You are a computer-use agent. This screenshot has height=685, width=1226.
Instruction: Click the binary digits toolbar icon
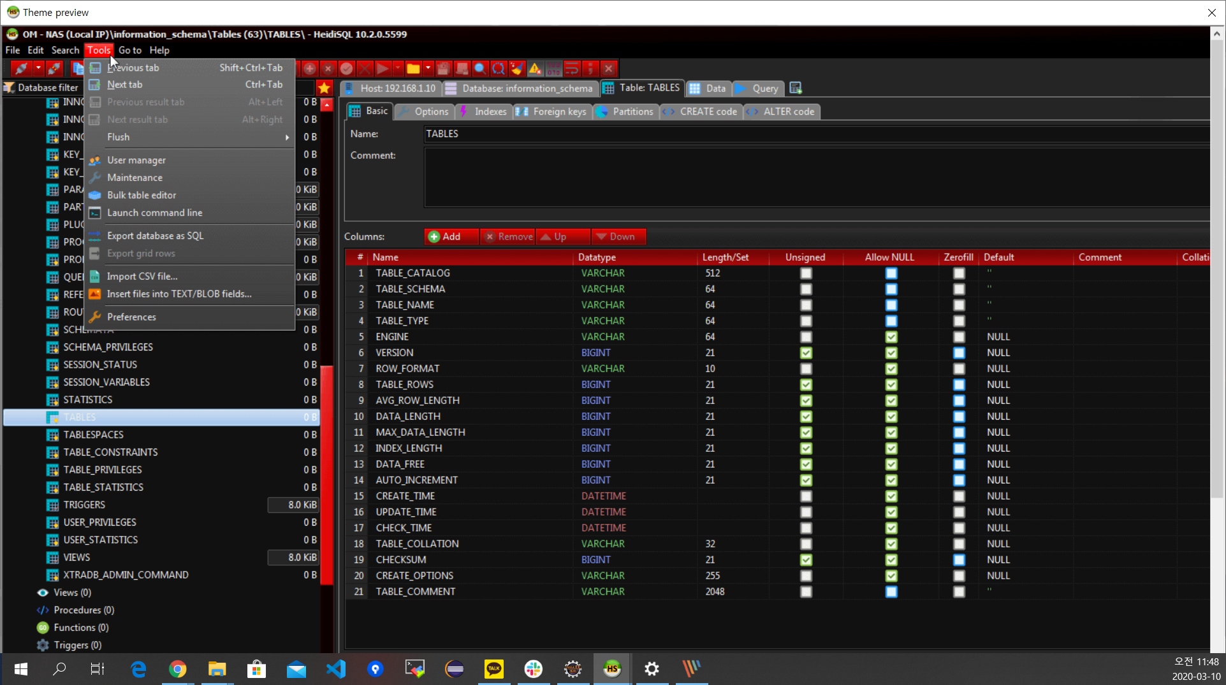(553, 68)
